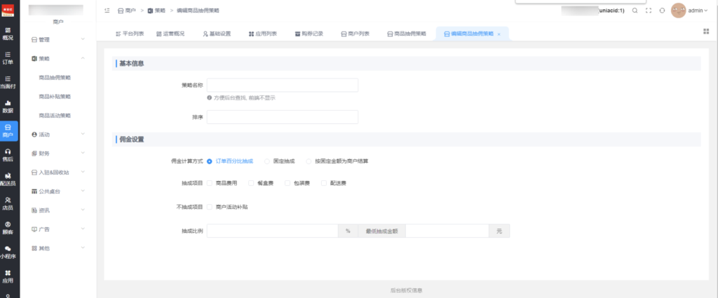Open the tab grid menu icon

click(x=706, y=31)
